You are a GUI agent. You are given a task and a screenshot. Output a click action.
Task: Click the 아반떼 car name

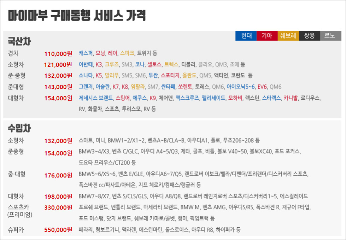(x=86, y=64)
